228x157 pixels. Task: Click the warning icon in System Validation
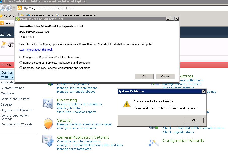coord(127,104)
